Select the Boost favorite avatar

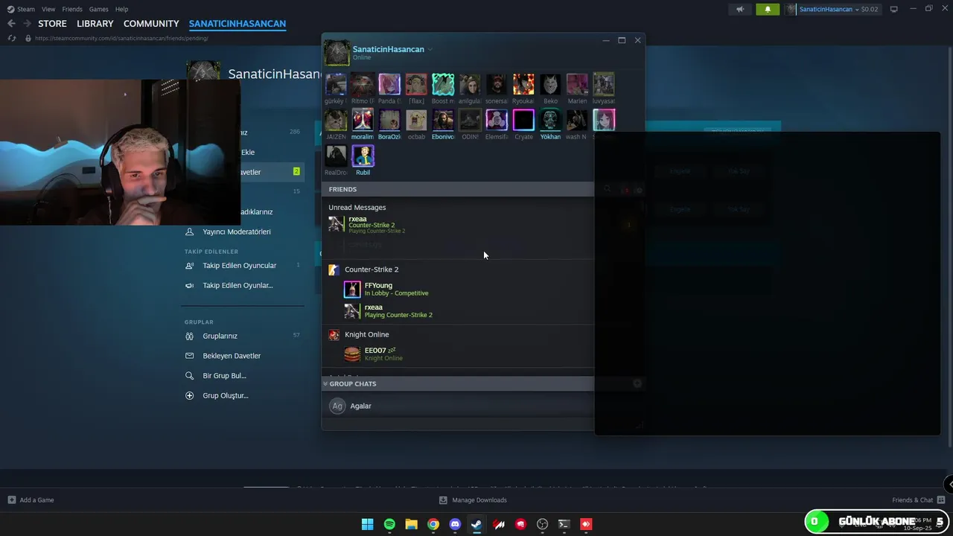tap(443, 84)
